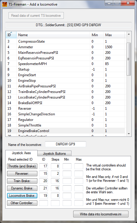Screen dimensions: 137x223
Task: Select the SimpleThrottle row
Action: 65,125
